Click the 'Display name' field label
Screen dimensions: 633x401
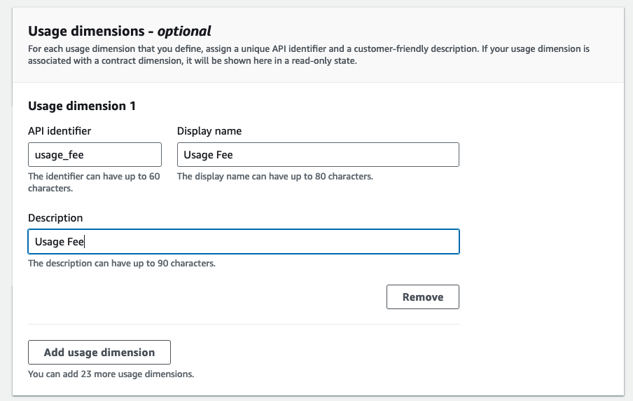pyautogui.click(x=209, y=131)
